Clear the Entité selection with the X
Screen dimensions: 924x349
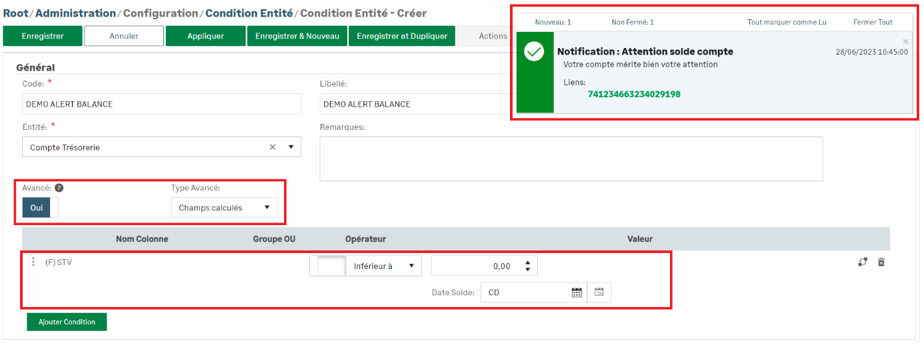click(x=273, y=147)
